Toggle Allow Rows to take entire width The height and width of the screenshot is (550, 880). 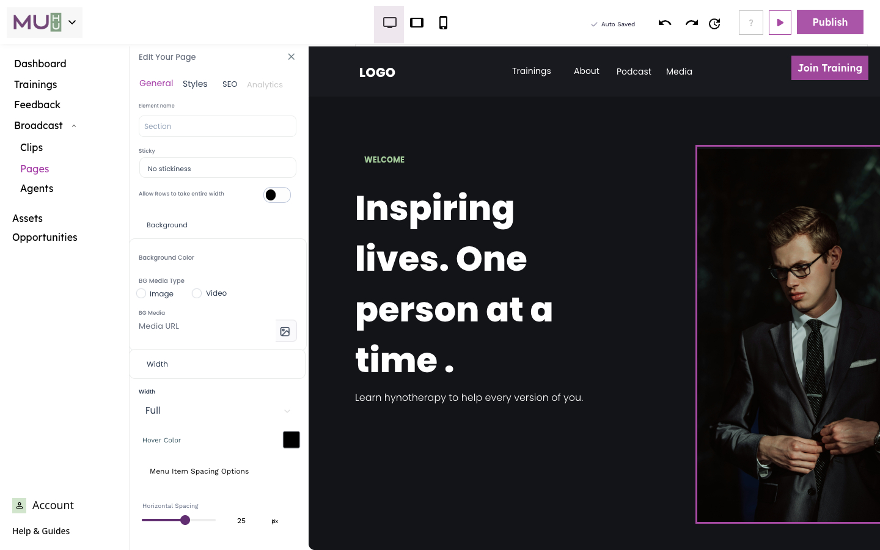click(277, 195)
